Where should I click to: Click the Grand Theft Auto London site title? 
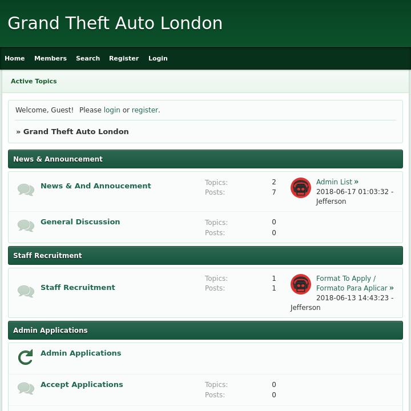(x=115, y=23)
